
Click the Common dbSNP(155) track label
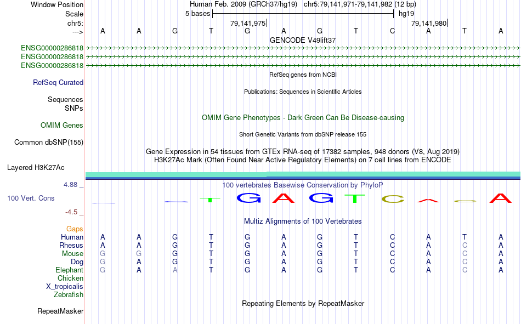(x=48, y=142)
